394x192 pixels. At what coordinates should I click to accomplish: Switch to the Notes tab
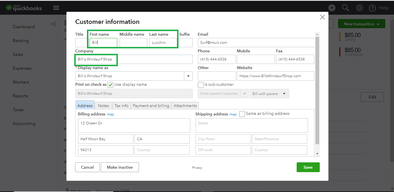(x=103, y=106)
